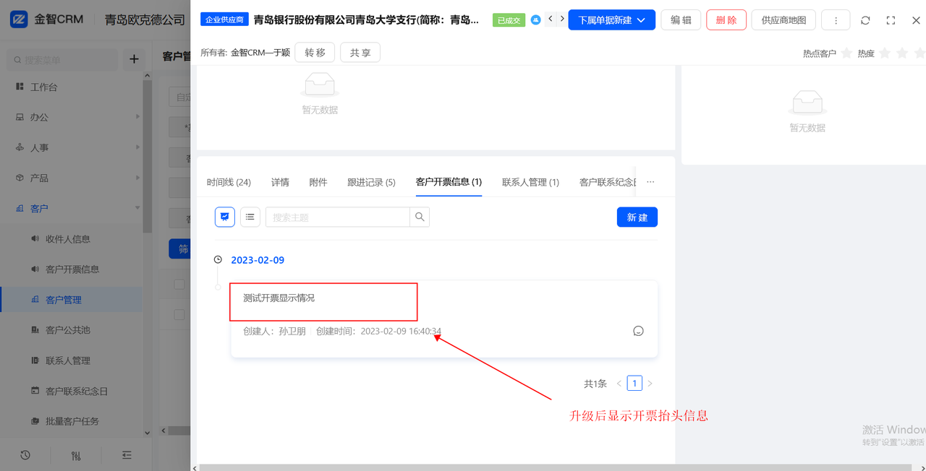Open 联系人管理 sidebar item
926x471 pixels.
[67, 360]
